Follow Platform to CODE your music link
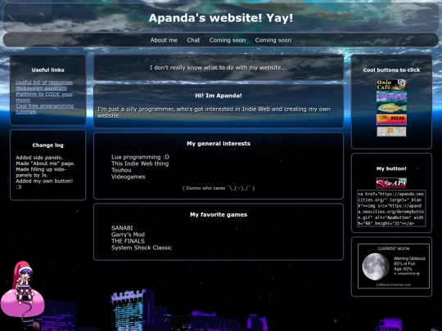Screen dimensions: 442x331 pyautogui.click(x=44, y=97)
